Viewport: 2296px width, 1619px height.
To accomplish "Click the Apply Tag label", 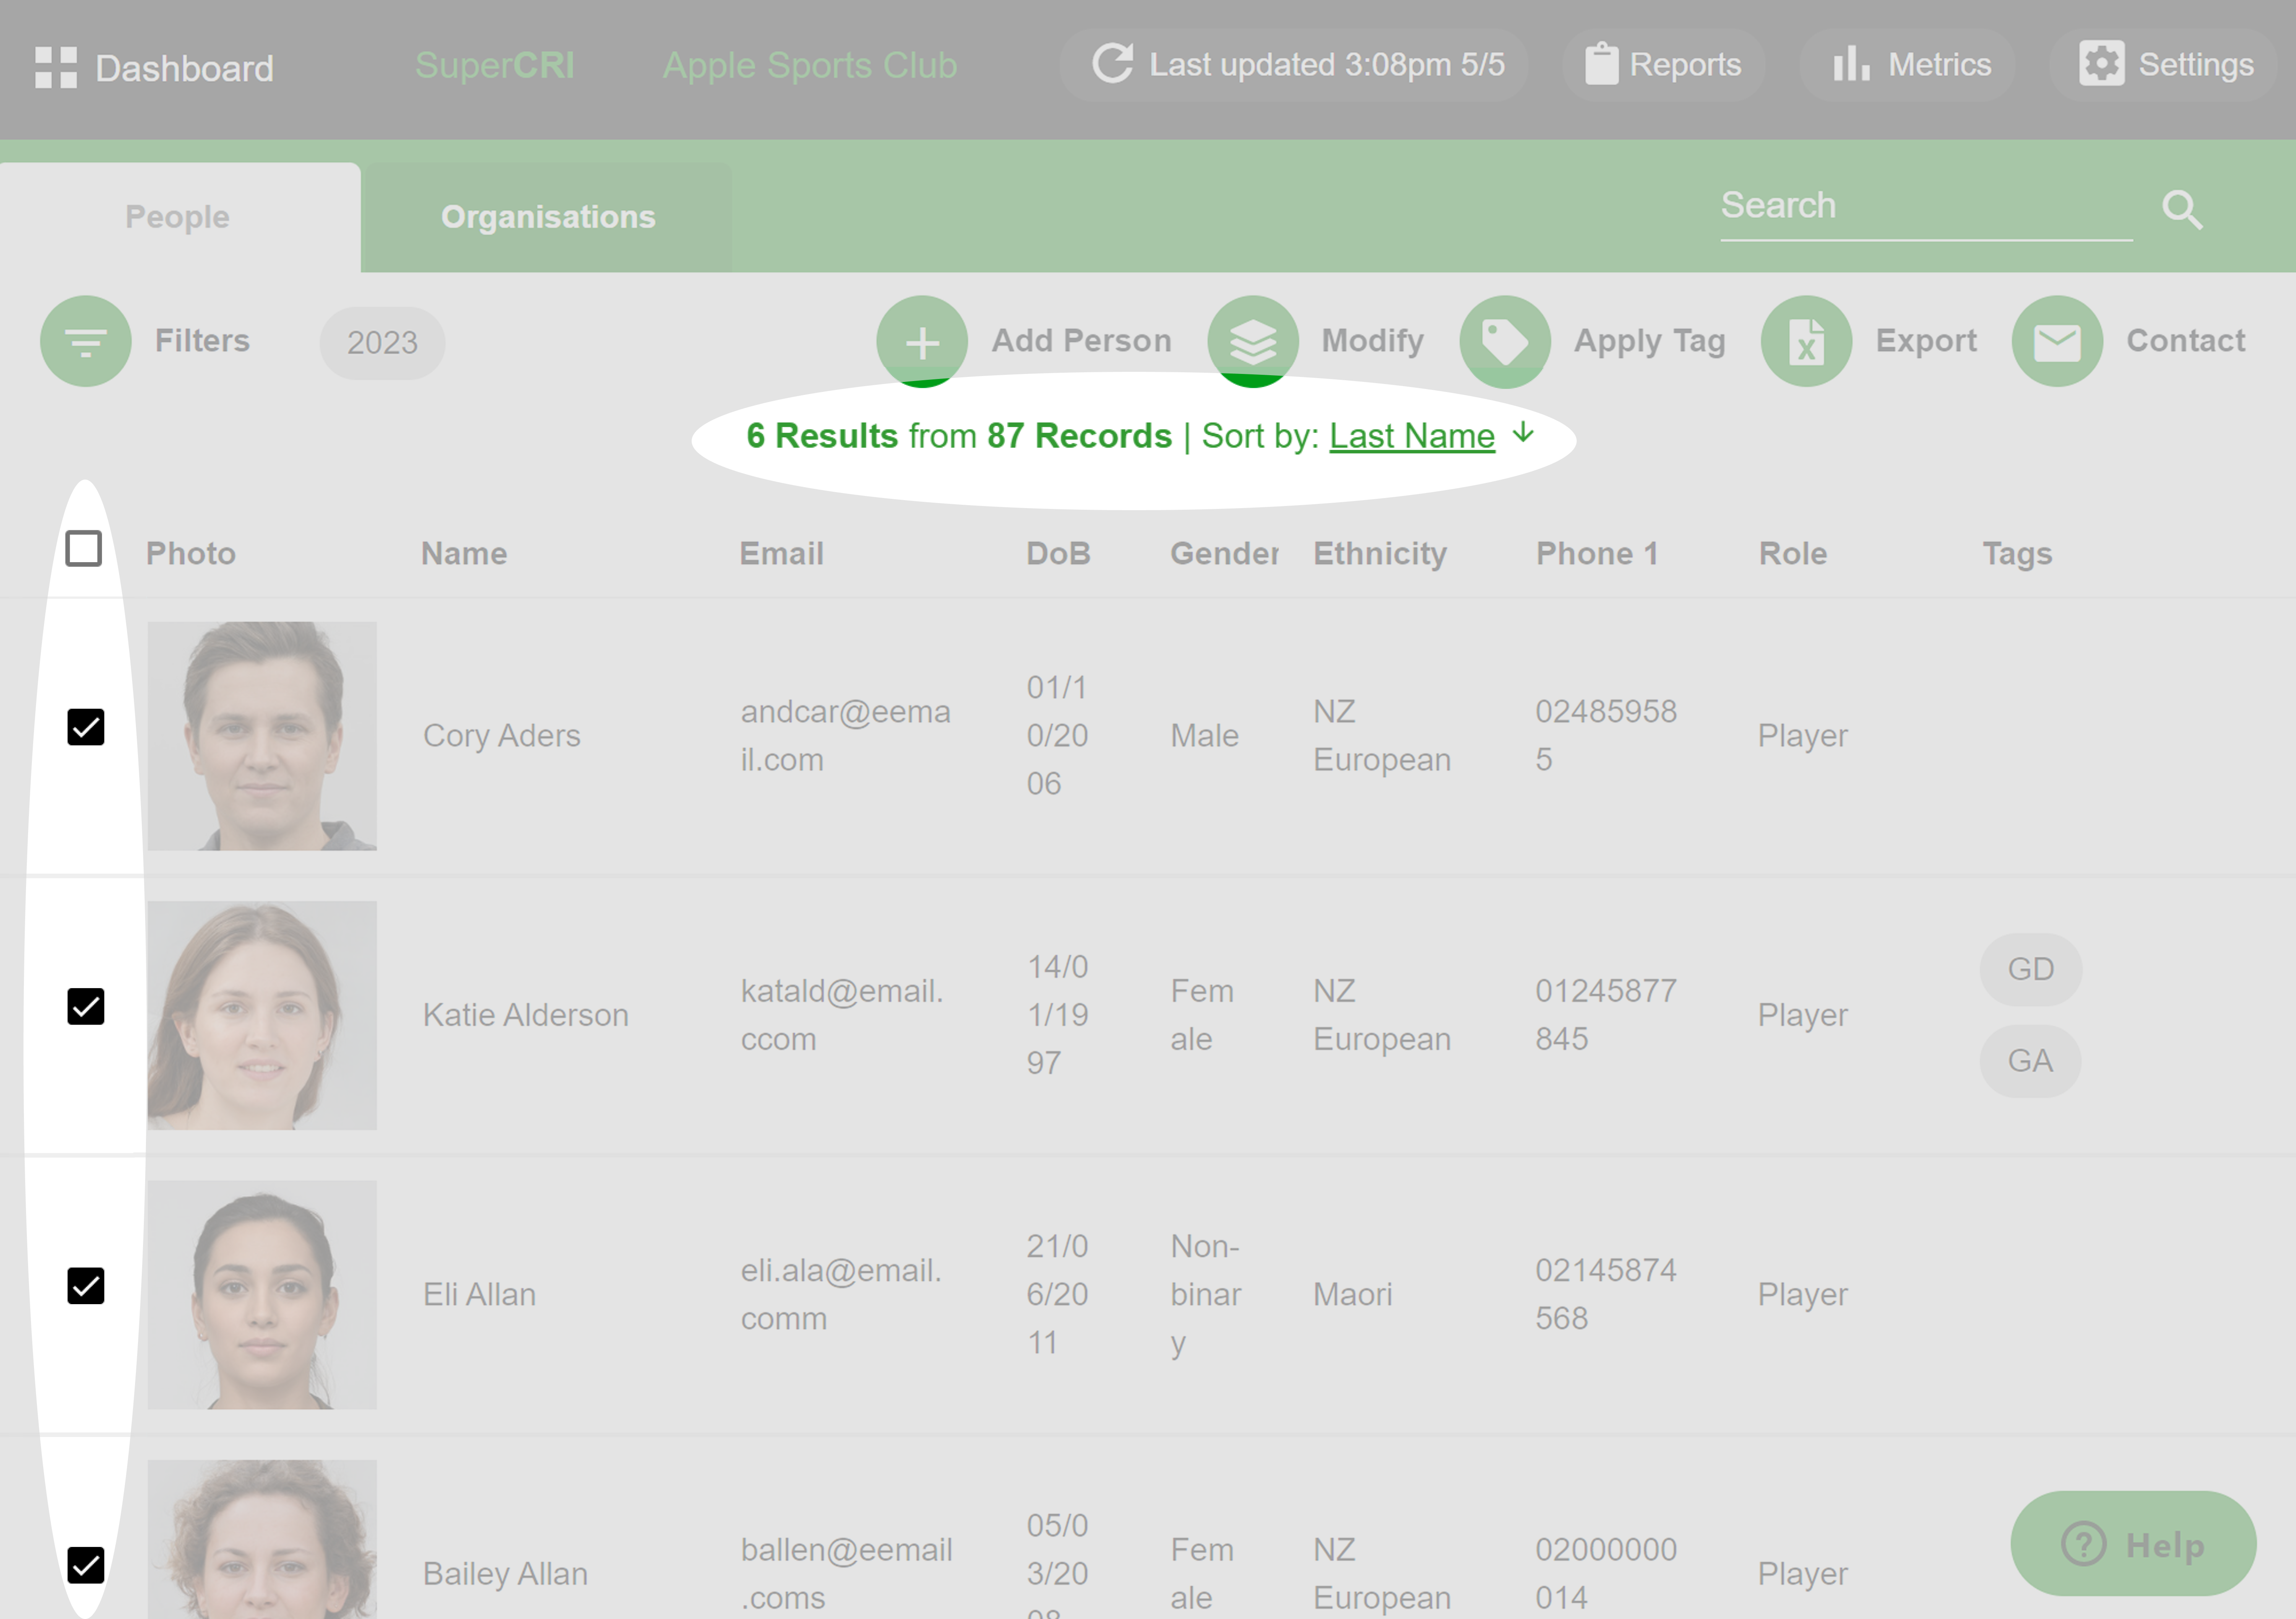I will pyautogui.click(x=1650, y=341).
